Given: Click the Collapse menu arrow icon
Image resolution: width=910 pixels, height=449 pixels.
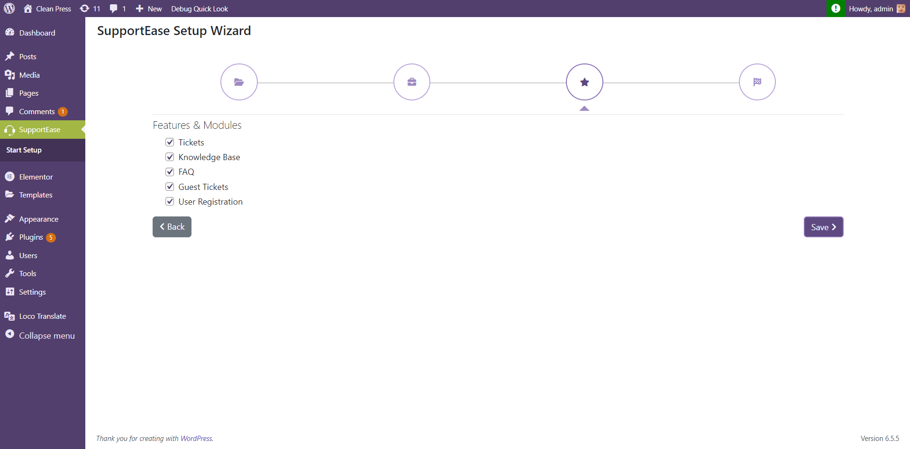Looking at the screenshot, I should (x=9, y=334).
